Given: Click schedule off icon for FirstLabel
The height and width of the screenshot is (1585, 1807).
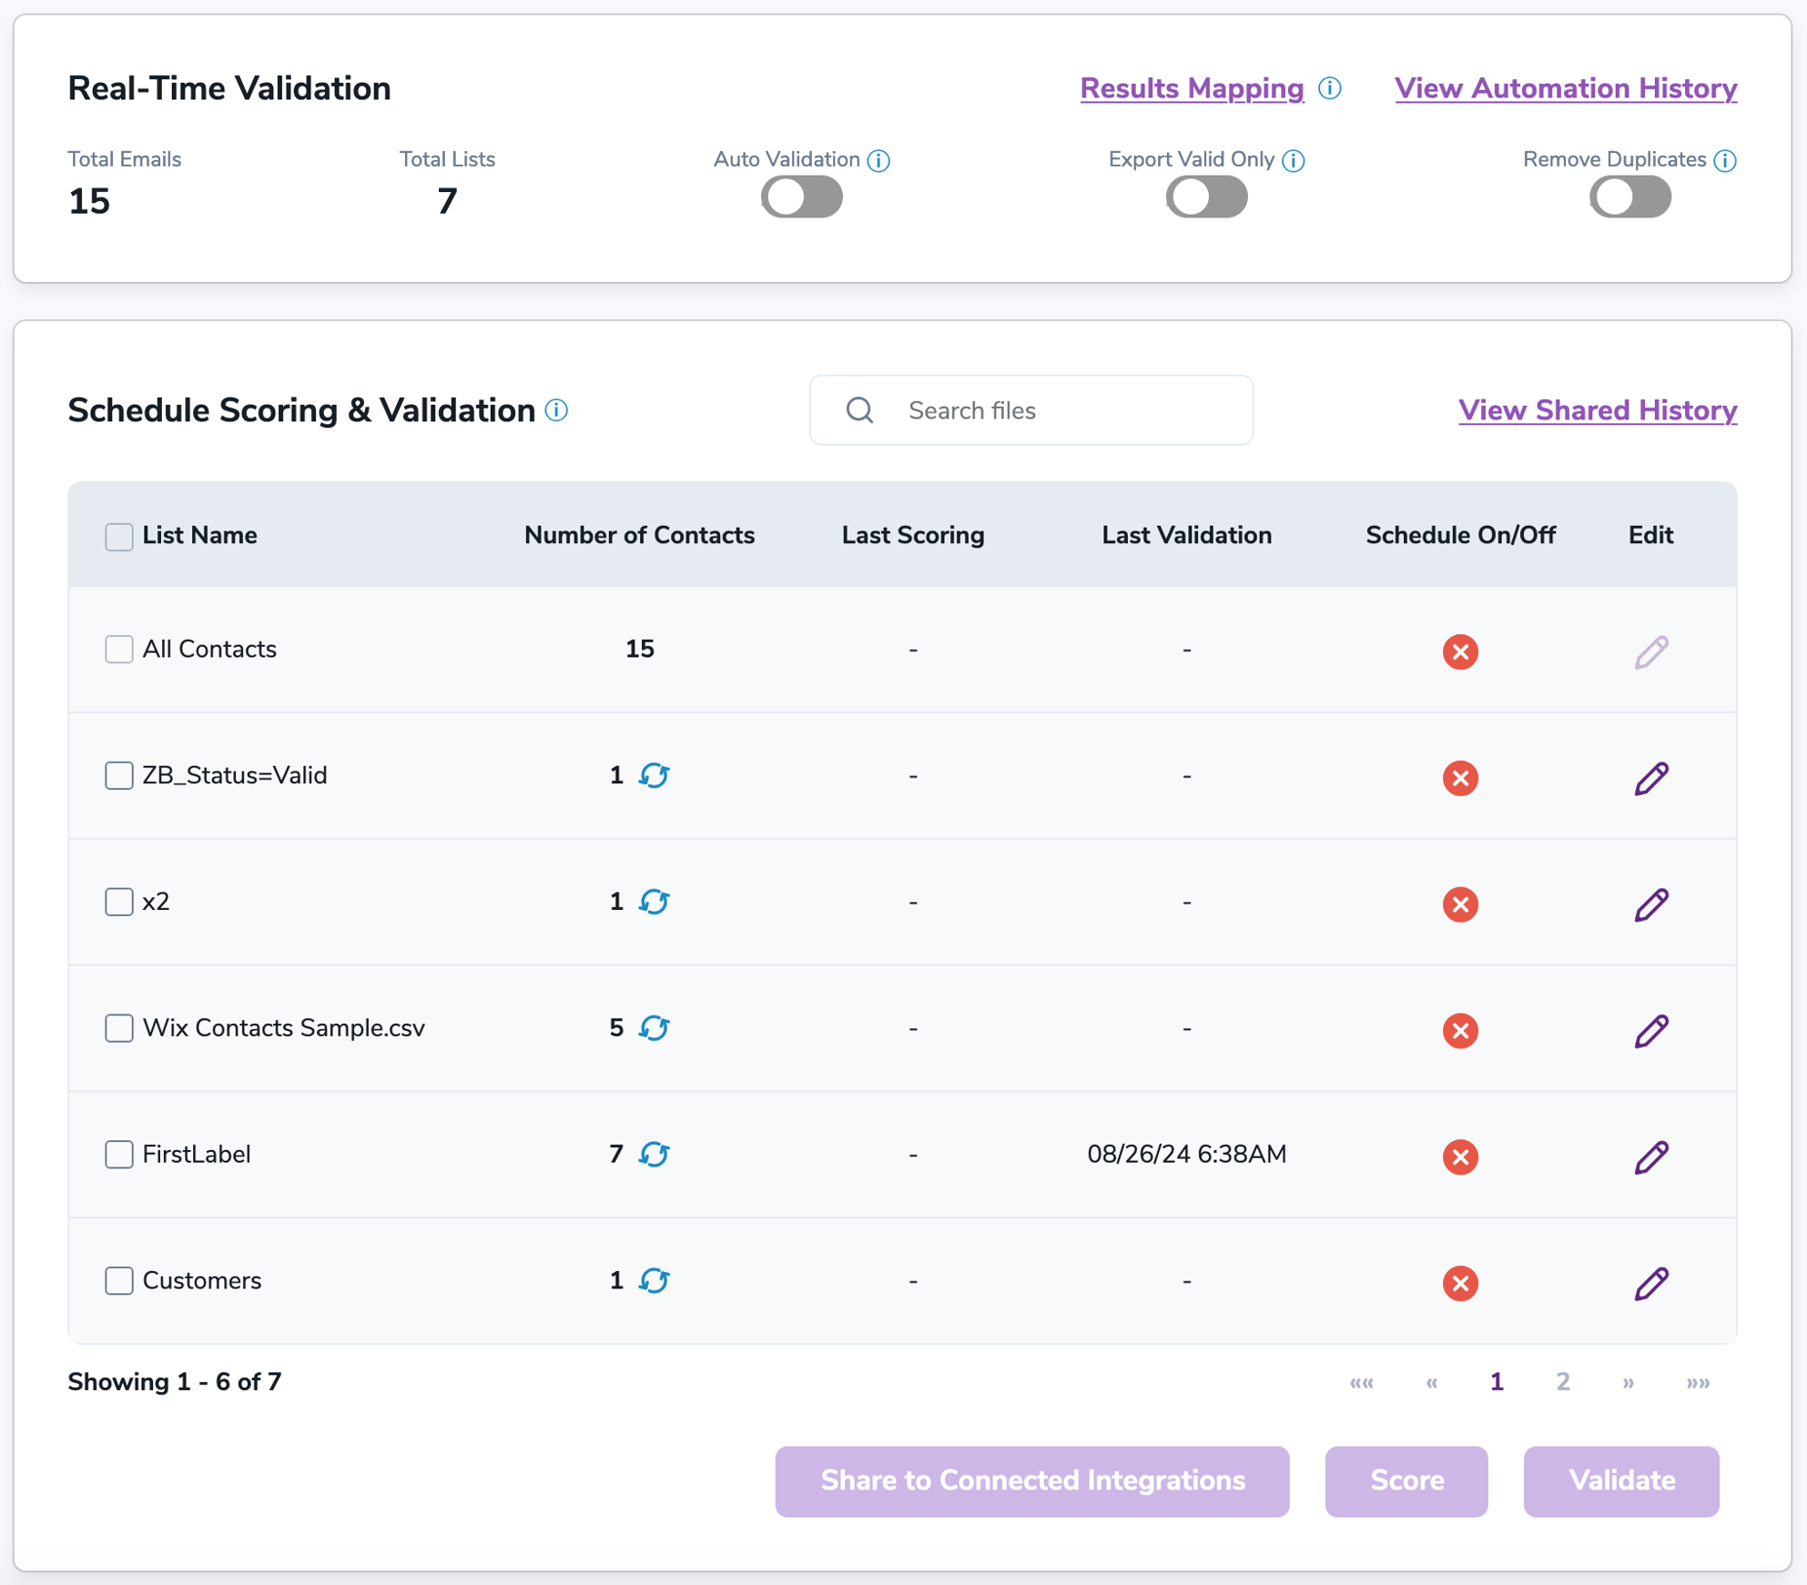Looking at the screenshot, I should (x=1460, y=1157).
